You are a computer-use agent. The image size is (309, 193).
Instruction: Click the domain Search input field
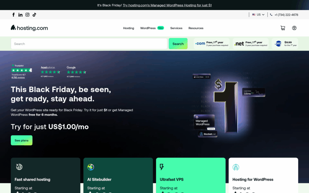[89, 44]
